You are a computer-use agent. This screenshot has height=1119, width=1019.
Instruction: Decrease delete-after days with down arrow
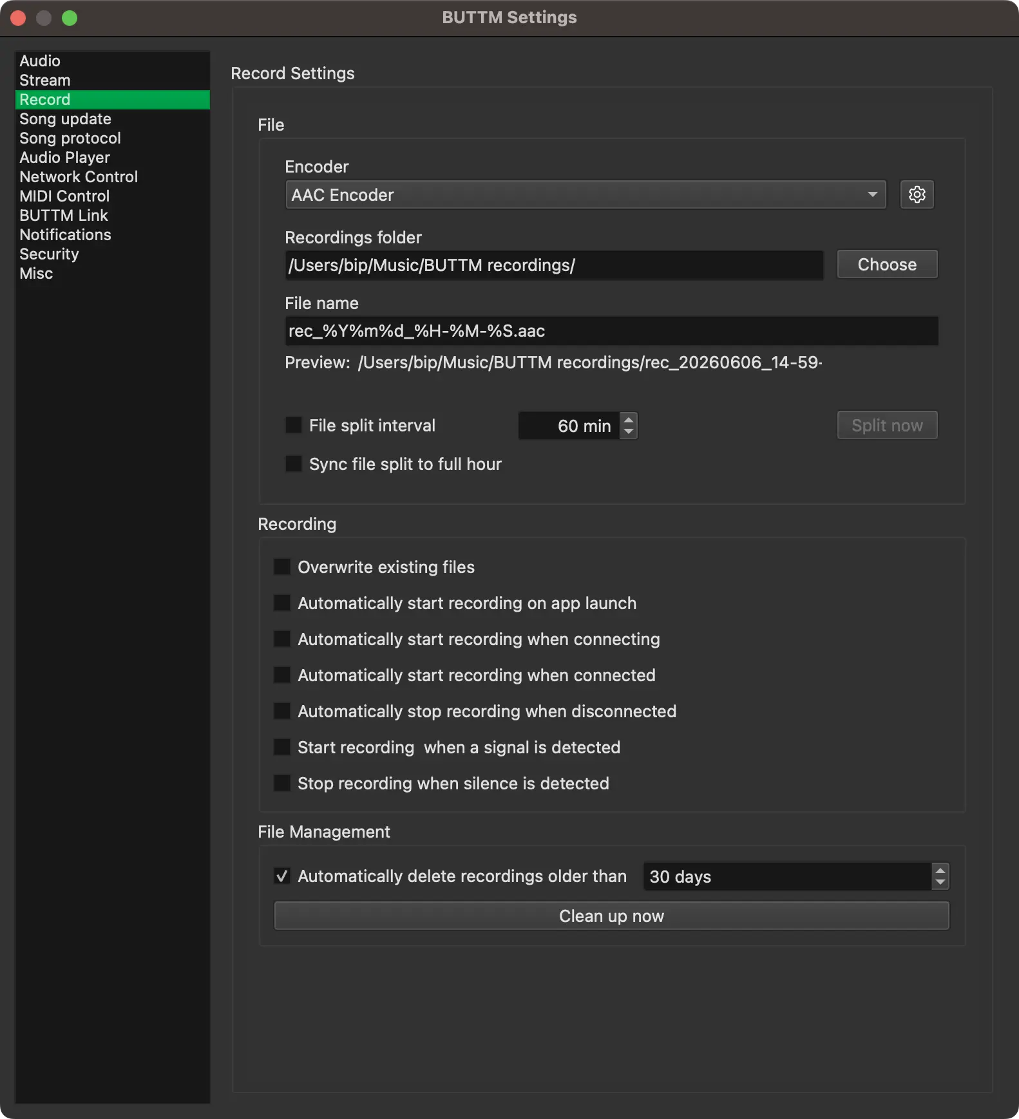tap(940, 883)
